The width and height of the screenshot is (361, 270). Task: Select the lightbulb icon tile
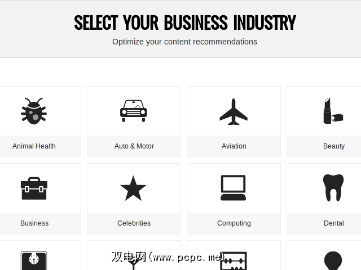coord(333,260)
